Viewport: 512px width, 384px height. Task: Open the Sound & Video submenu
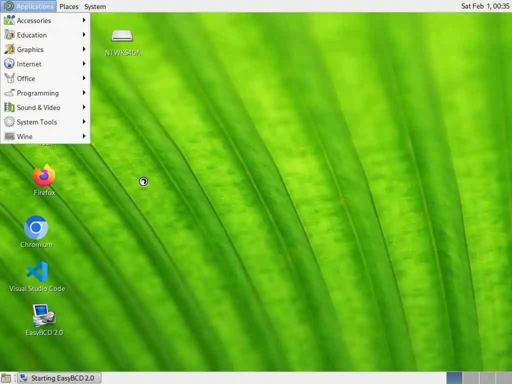[45, 107]
